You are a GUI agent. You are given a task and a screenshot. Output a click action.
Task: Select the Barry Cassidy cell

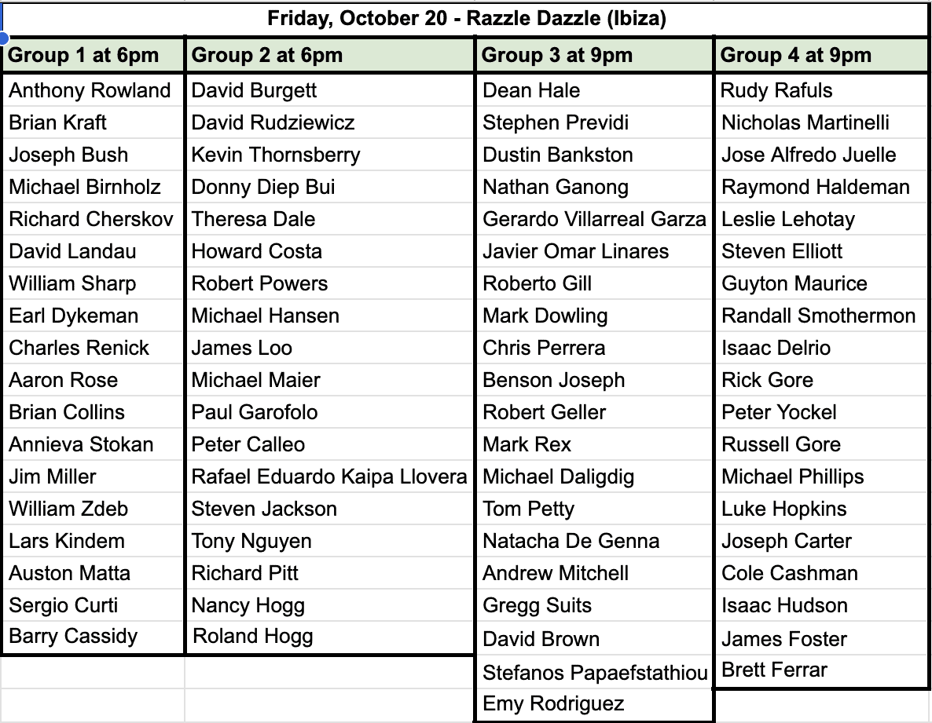pyautogui.click(x=94, y=637)
